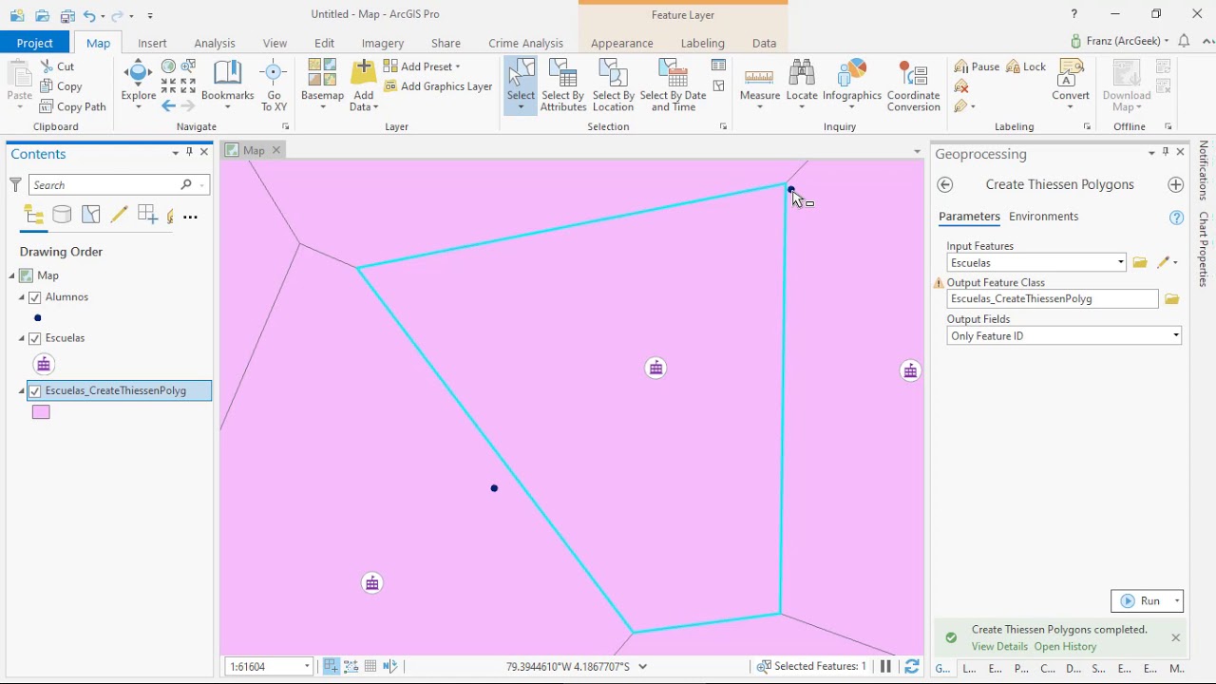
Task: Click the notifications bell icon
Action: pos(1184,42)
